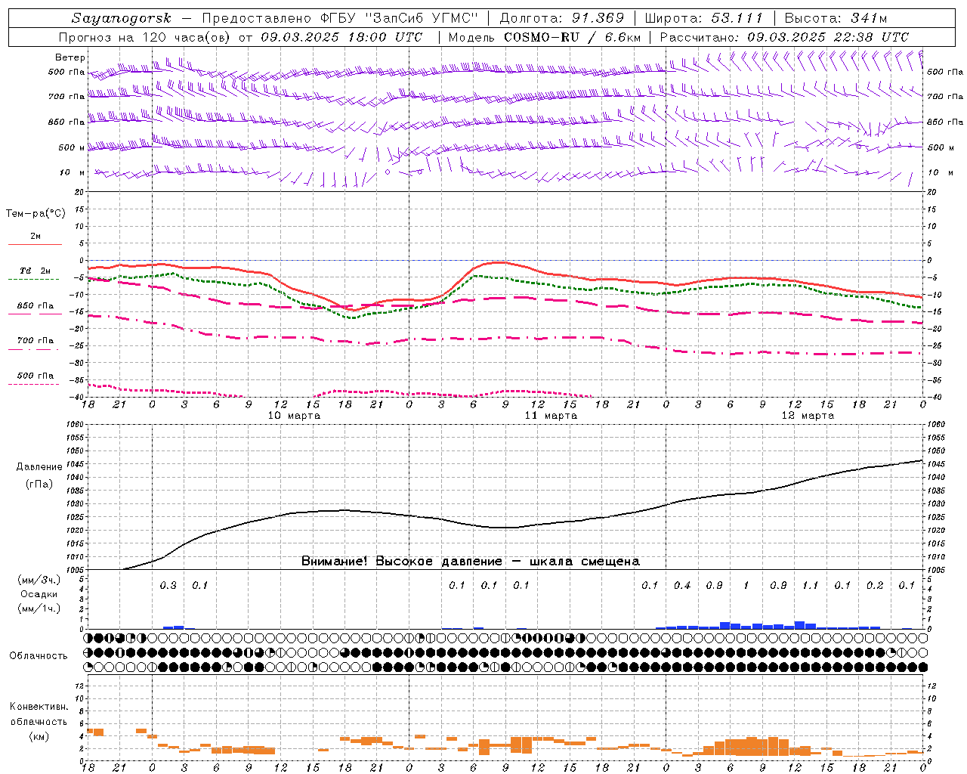The height and width of the screenshot is (774, 967).
Task: Click the '0.4' precipitation amount value
Action: 682,585
